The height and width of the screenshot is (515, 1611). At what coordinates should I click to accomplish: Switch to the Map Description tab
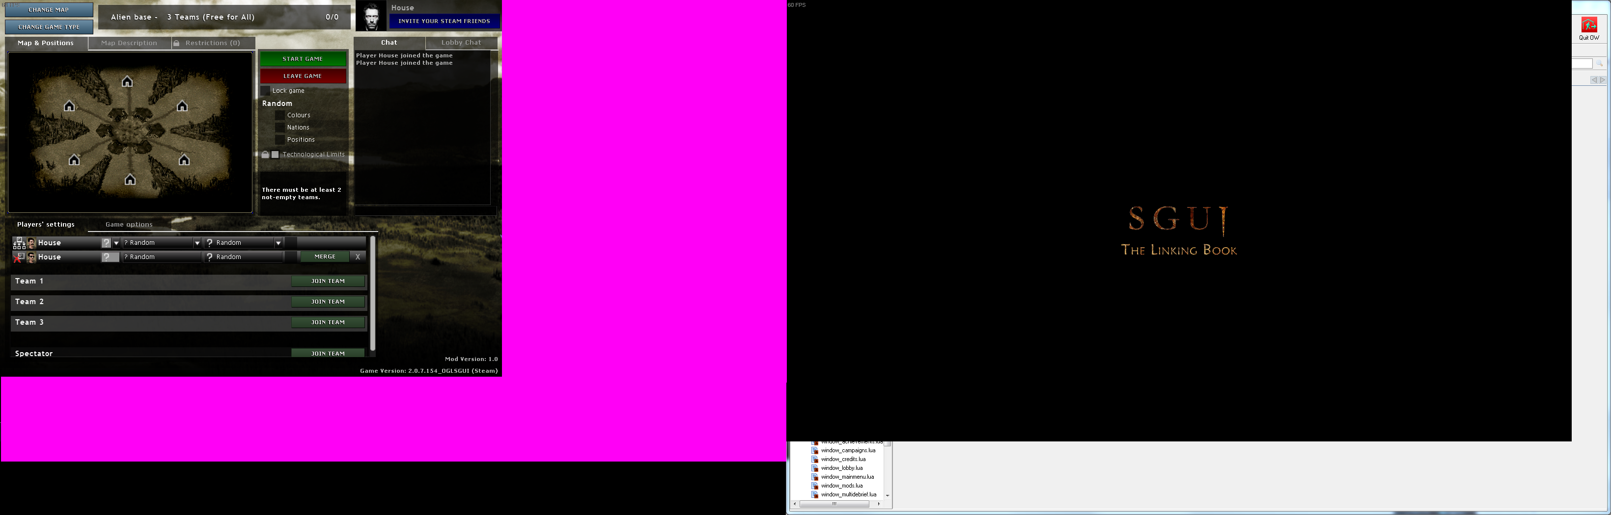pyautogui.click(x=130, y=43)
